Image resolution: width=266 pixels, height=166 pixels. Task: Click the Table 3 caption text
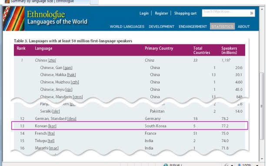[x=73, y=41]
